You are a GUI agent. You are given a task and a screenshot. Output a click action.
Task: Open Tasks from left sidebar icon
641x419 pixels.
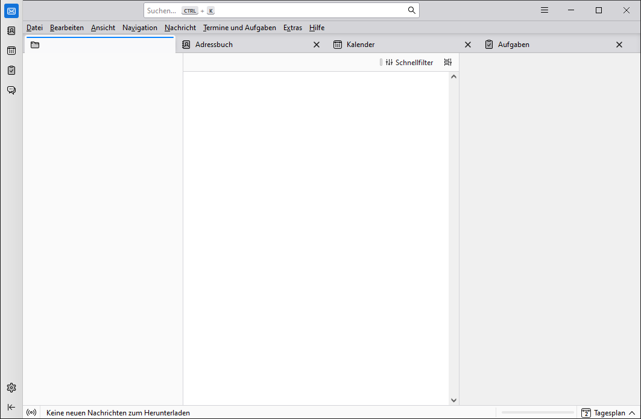11,71
